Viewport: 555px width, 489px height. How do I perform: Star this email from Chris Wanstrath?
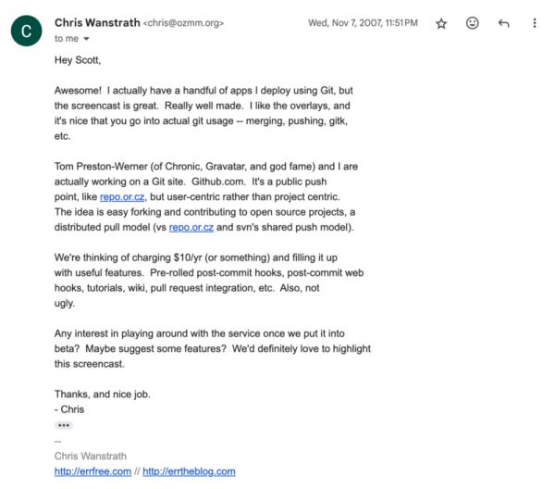point(441,23)
